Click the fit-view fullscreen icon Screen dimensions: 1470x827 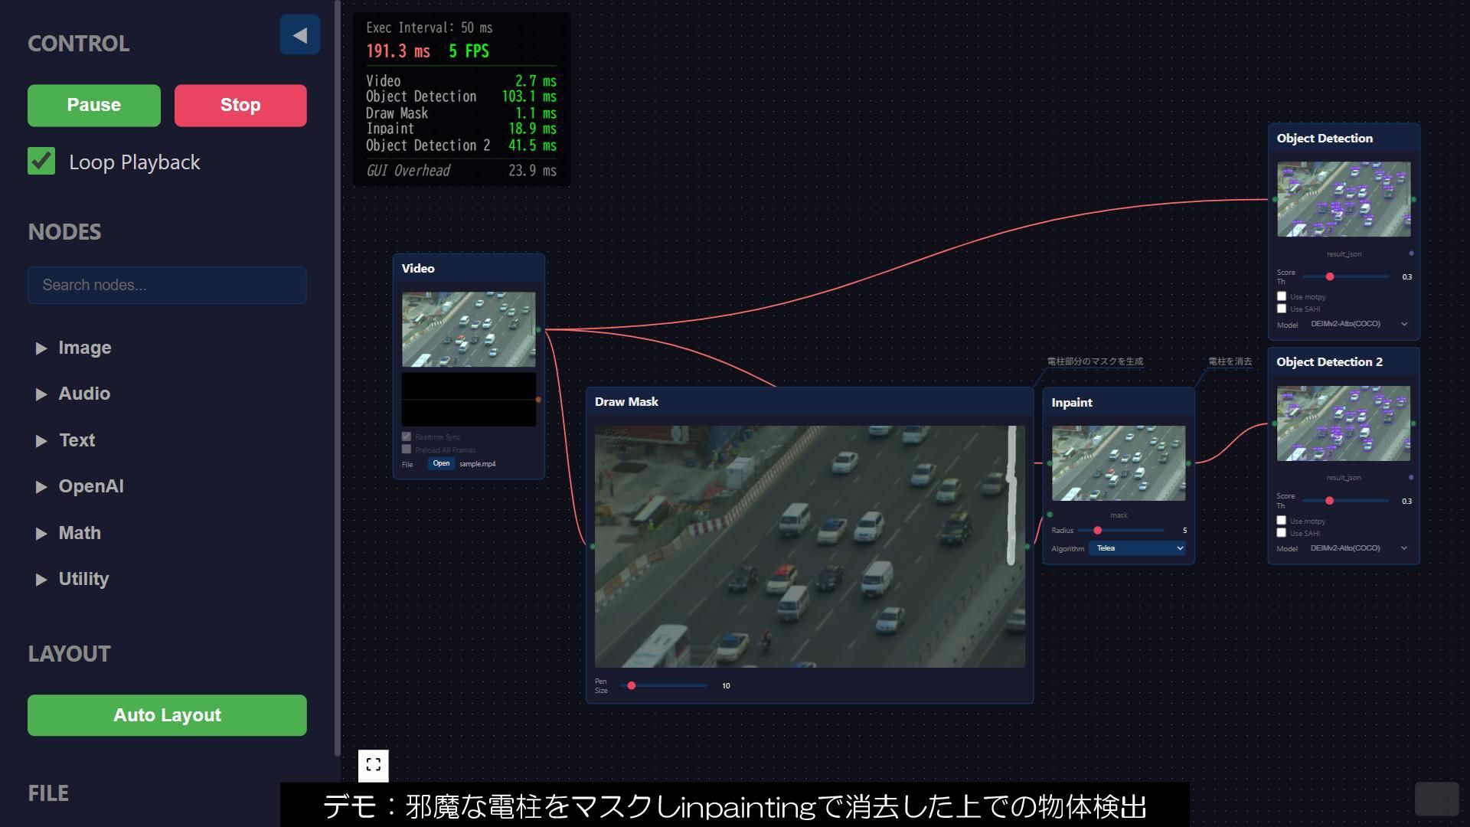pos(374,765)
